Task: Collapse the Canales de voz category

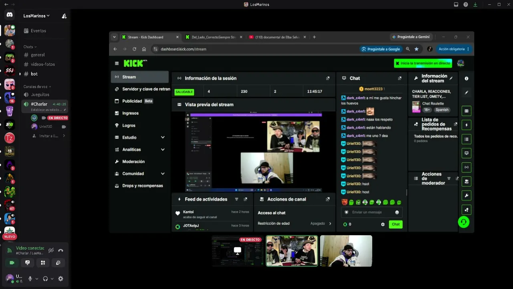Action: pyautogui.click(x=37, y=87)
